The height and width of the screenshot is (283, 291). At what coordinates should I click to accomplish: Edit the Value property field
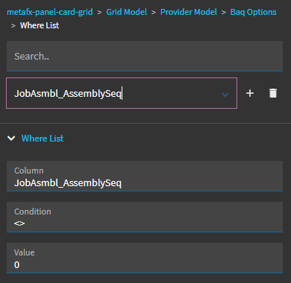point(145,258)
